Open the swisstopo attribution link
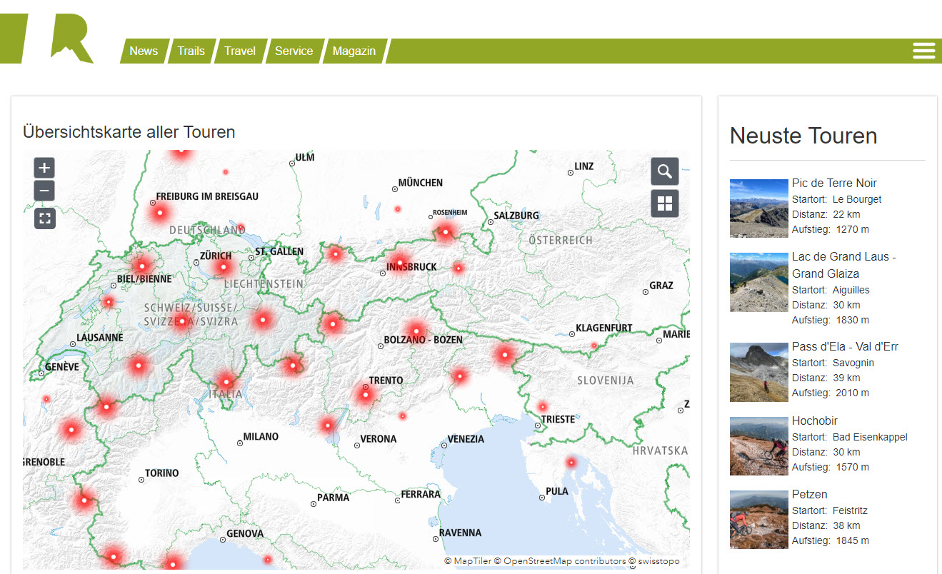Viewport: 942px width, 574px height. 654,561
